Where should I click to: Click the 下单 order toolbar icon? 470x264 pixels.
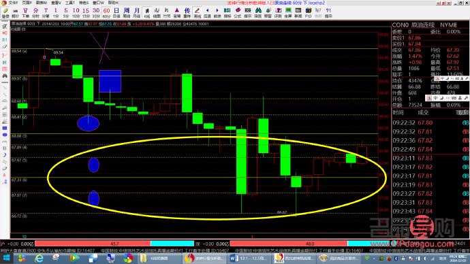tap(25, 12)
